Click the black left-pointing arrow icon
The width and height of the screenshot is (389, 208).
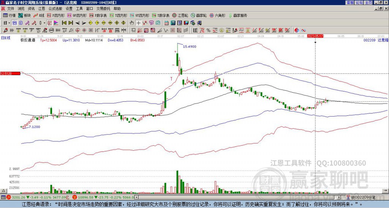[x=77, y=23]
